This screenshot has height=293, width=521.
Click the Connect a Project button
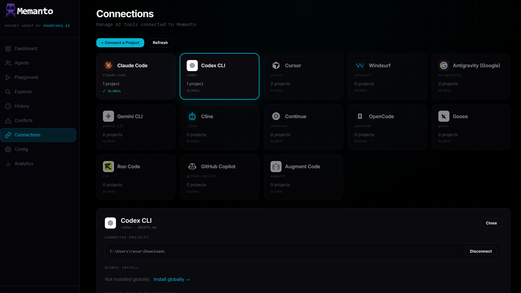(120, 43)
